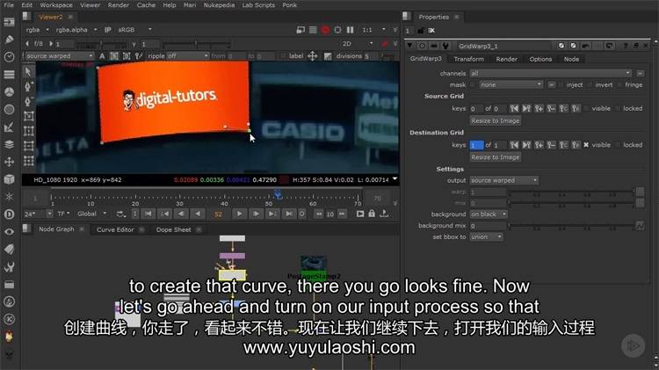
Task: Step back one frame
Action: (181, 214)
